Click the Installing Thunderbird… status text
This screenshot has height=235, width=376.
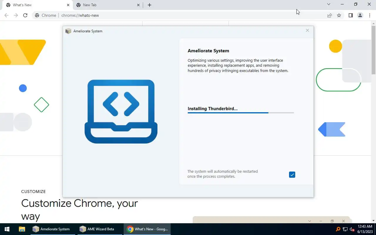213,109
